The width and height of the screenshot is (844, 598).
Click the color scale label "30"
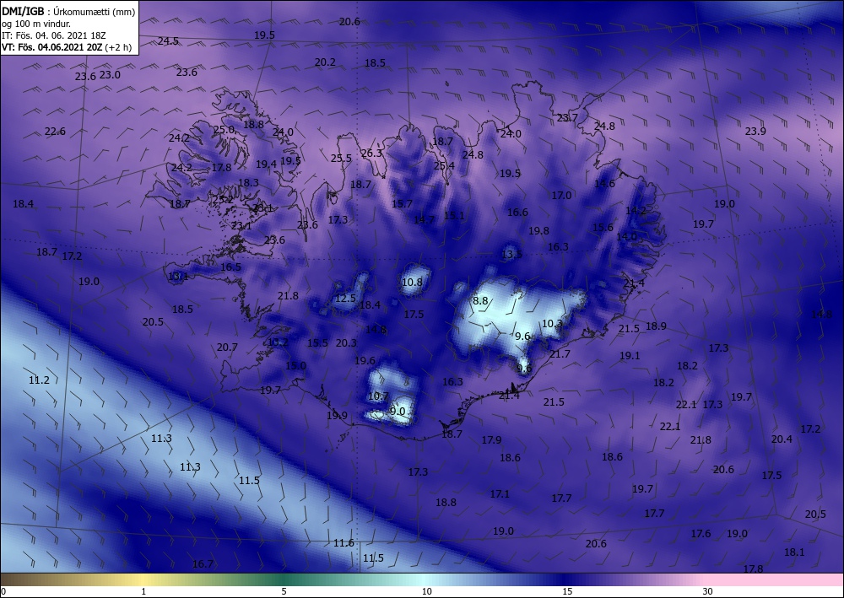(708, 591)
